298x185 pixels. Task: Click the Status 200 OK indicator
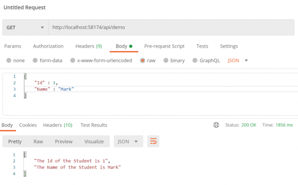(x=241, y=125)
